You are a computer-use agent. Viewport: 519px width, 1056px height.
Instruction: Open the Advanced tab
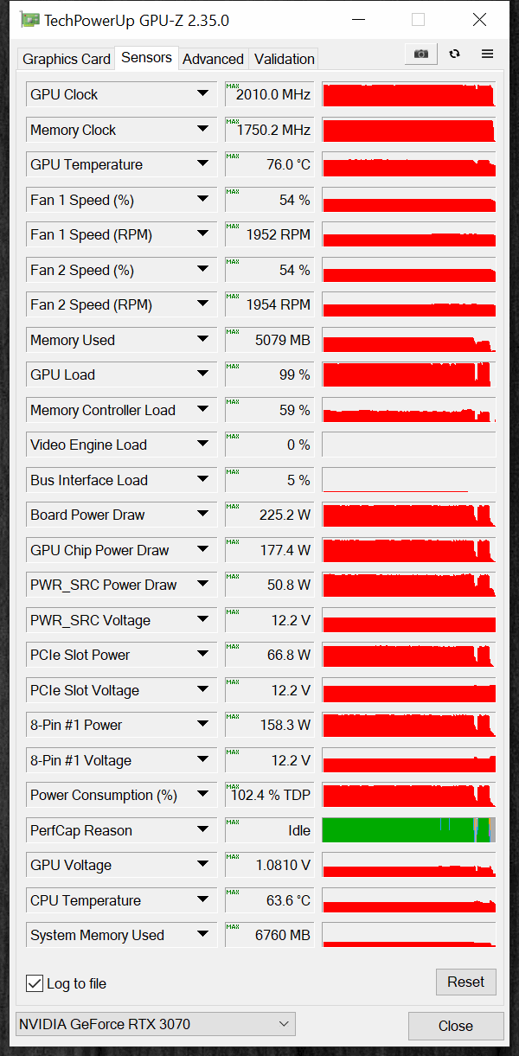point(213,59)
